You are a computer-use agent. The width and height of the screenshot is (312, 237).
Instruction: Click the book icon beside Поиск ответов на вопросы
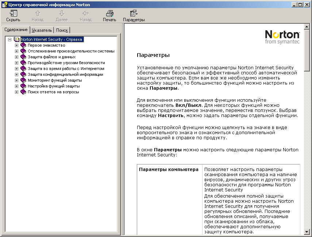23,92
